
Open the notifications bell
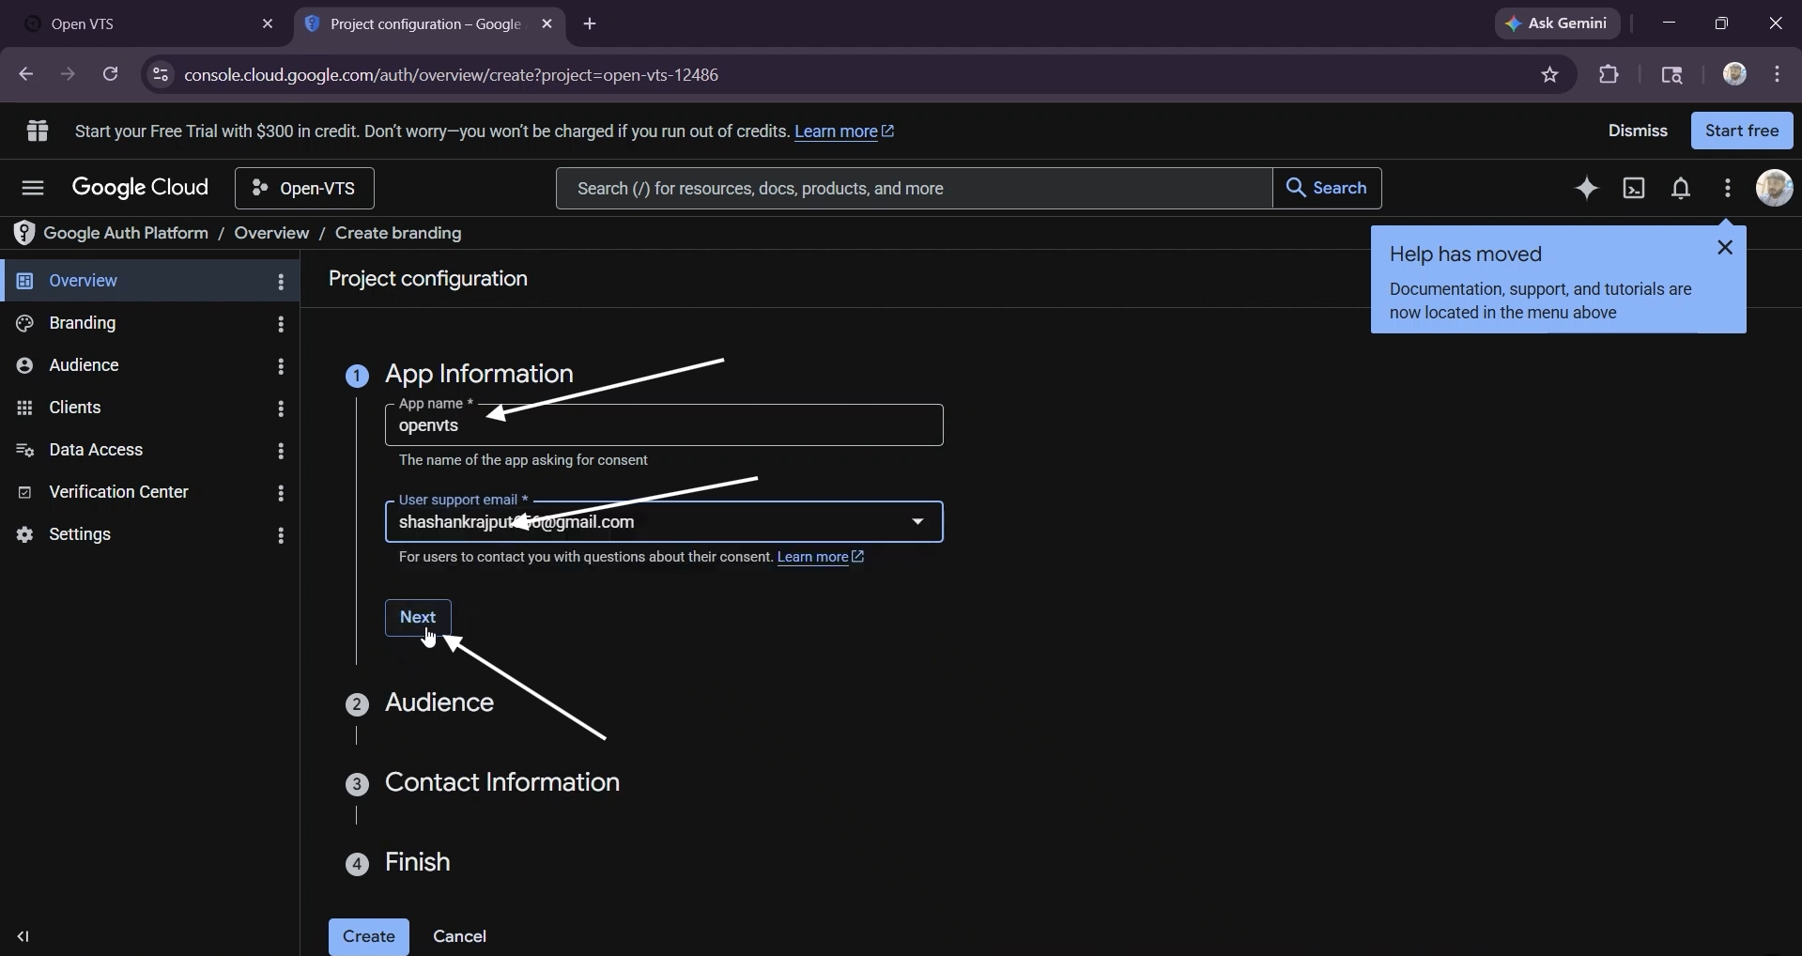point(1681,189)
